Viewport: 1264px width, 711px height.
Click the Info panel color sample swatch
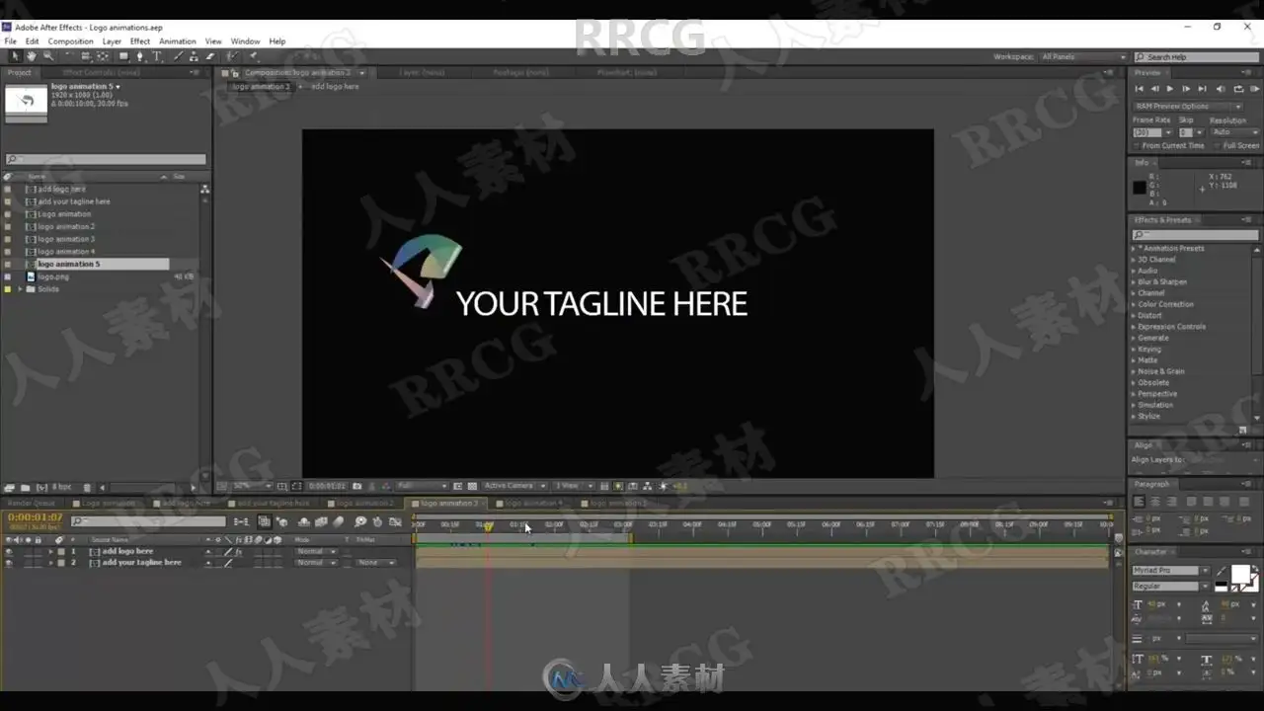1140,187
